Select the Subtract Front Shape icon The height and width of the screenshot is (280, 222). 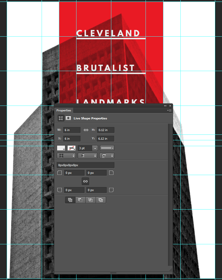coord(80,200)
